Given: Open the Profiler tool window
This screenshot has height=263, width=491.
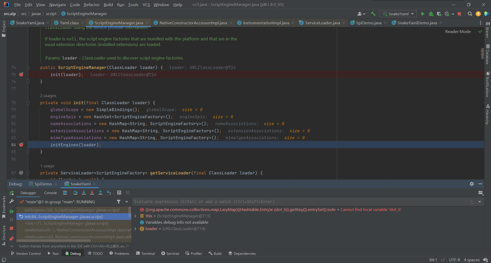Looking at the screenshot, I should 194,254.
